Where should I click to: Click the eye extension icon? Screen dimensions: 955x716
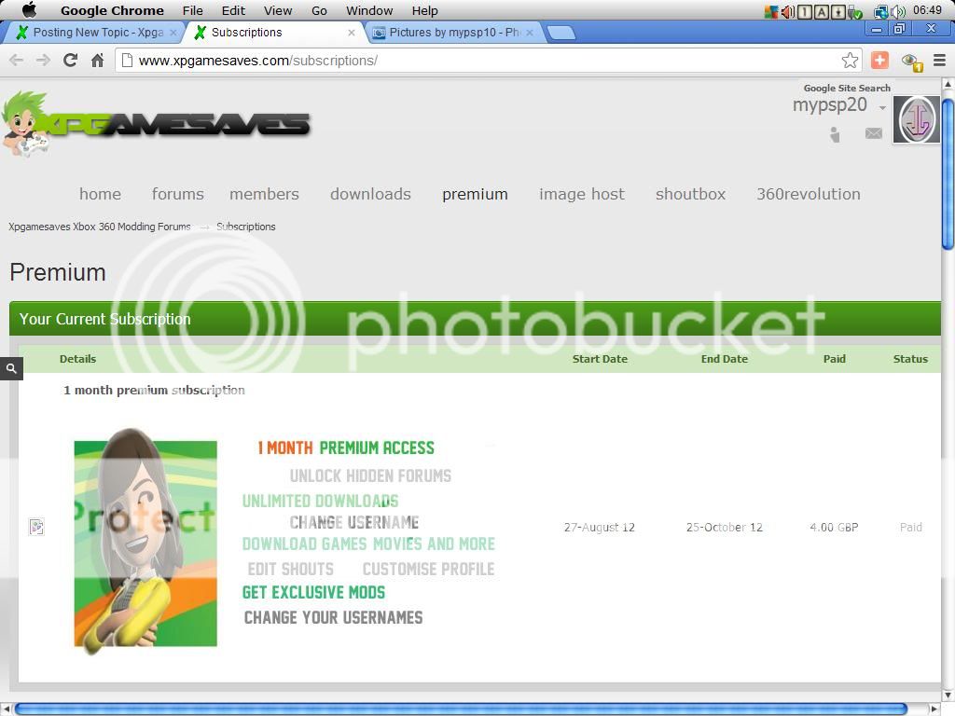[x=909, y=61]
